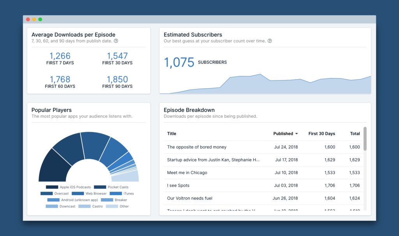Click help icon beside Estimated Subscribers subtitle
Viewport: 399px width, 236px height.
(270, 41)
